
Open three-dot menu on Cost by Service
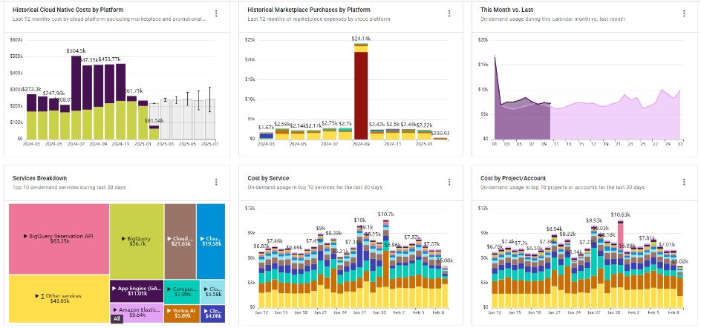click(449, 182)
